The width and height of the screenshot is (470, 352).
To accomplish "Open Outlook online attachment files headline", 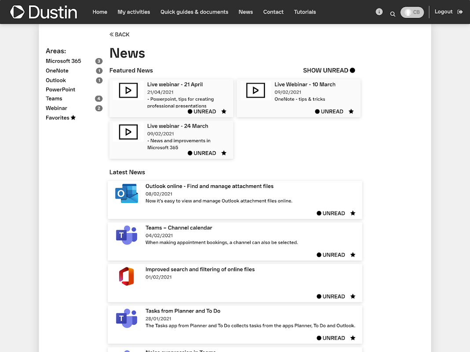I will (209, 186).
